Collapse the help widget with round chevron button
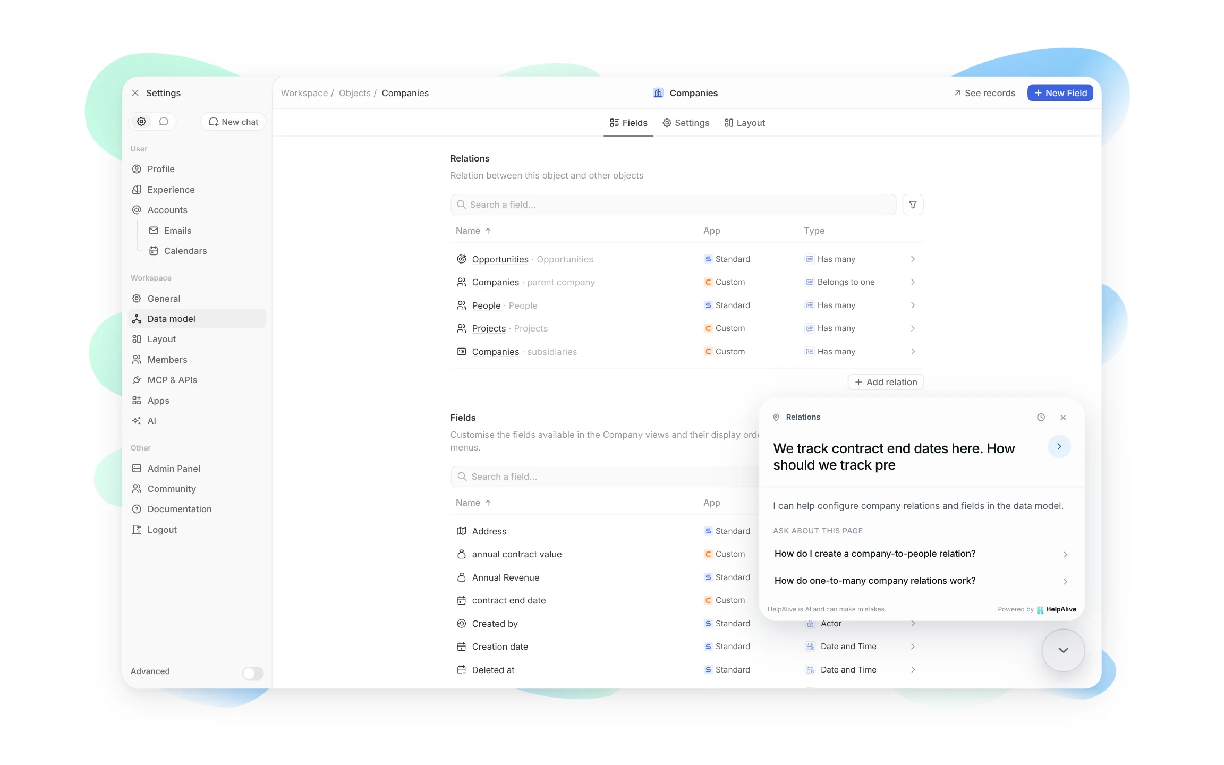The image size is (1224, 765). (x=1063, y=650)
